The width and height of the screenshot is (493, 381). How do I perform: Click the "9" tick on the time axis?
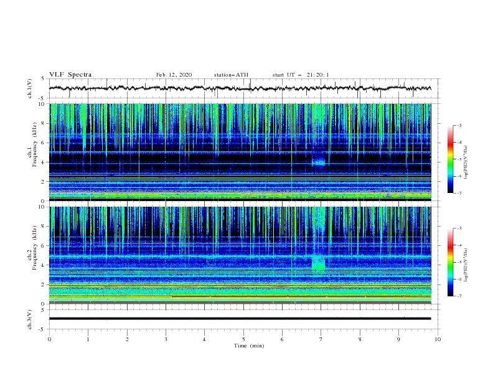pyautogui.click(x=398, y=339)
